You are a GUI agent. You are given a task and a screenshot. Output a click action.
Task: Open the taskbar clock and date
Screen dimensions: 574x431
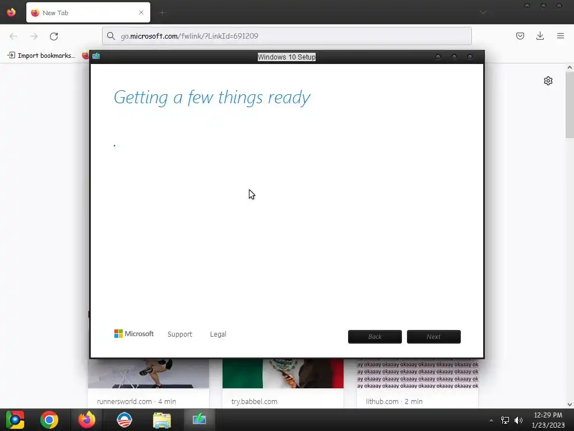click(x=548, y=420)
